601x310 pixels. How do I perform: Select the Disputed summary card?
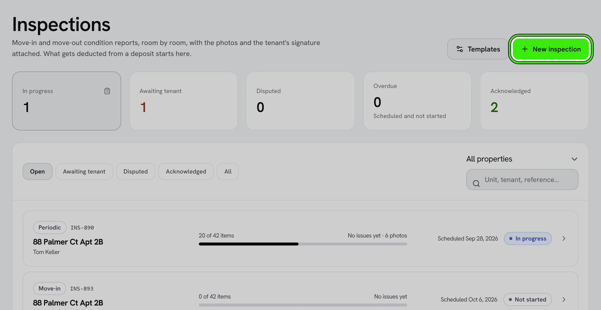pyautogui.click(x=300, y=101)
